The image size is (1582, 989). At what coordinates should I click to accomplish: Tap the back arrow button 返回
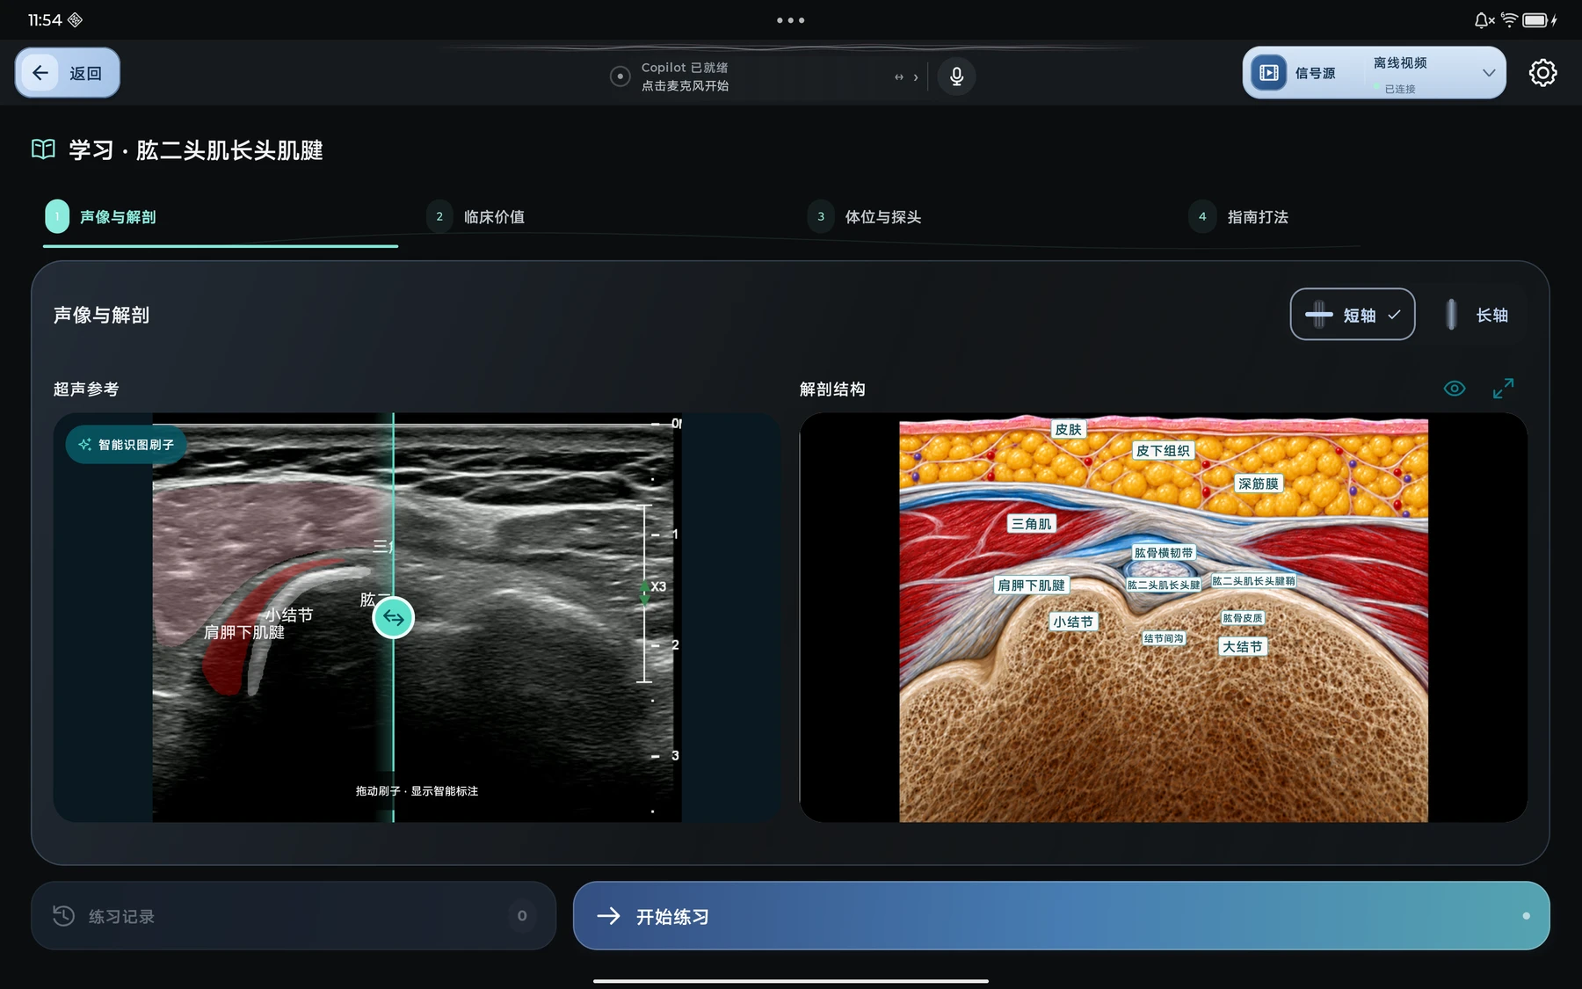[68, 73]
